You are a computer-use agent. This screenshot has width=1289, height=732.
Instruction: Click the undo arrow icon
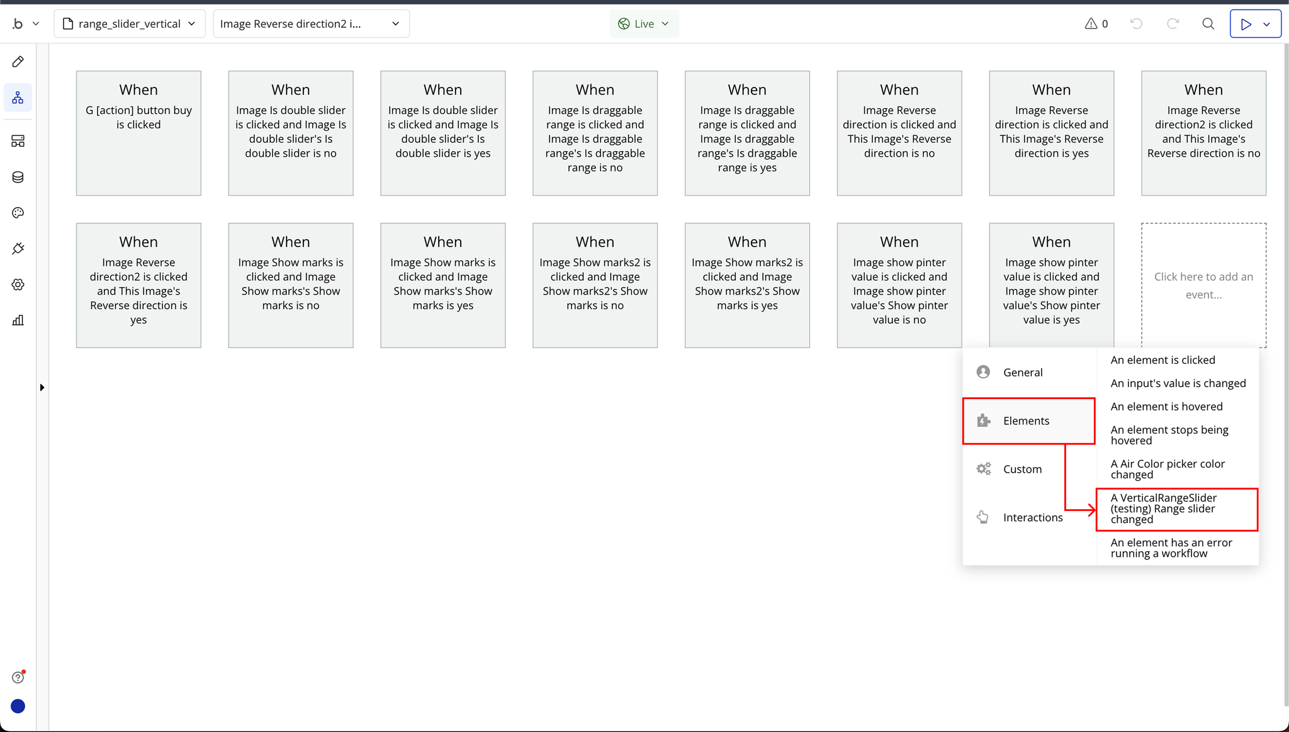coord(1136,24)
